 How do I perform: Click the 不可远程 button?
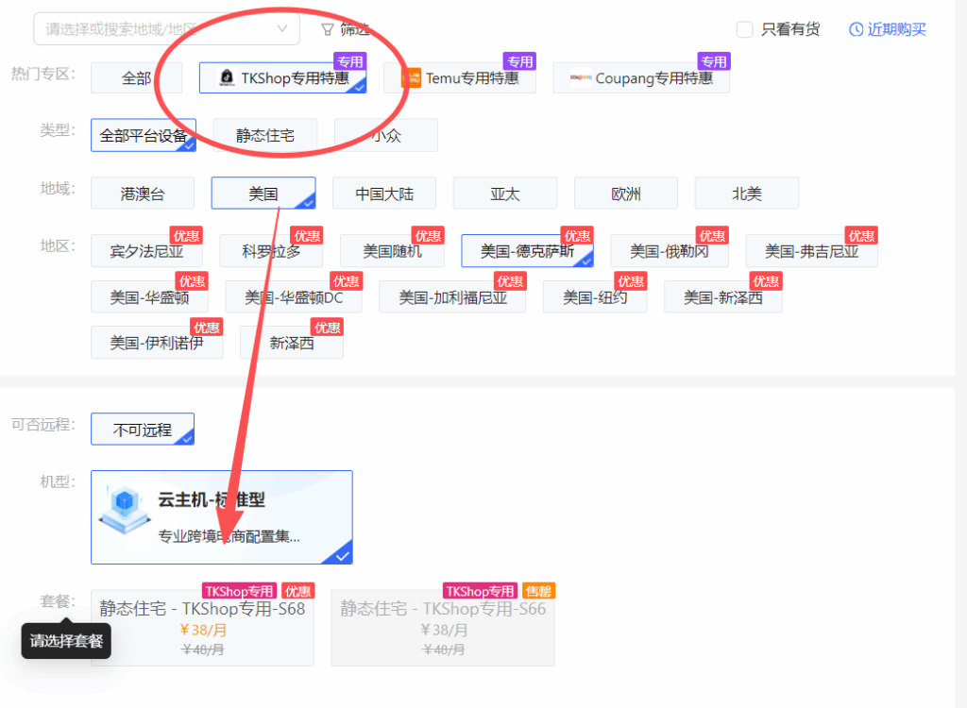142,429
